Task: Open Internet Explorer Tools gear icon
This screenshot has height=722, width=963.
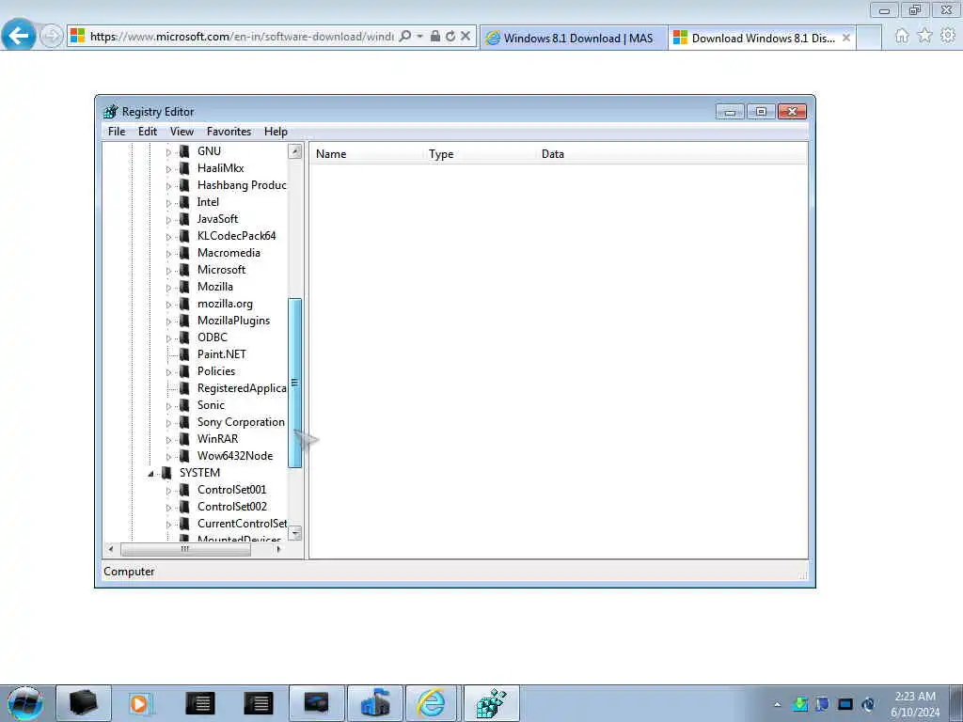Action: pyautogui.click(x=948, y=36)
